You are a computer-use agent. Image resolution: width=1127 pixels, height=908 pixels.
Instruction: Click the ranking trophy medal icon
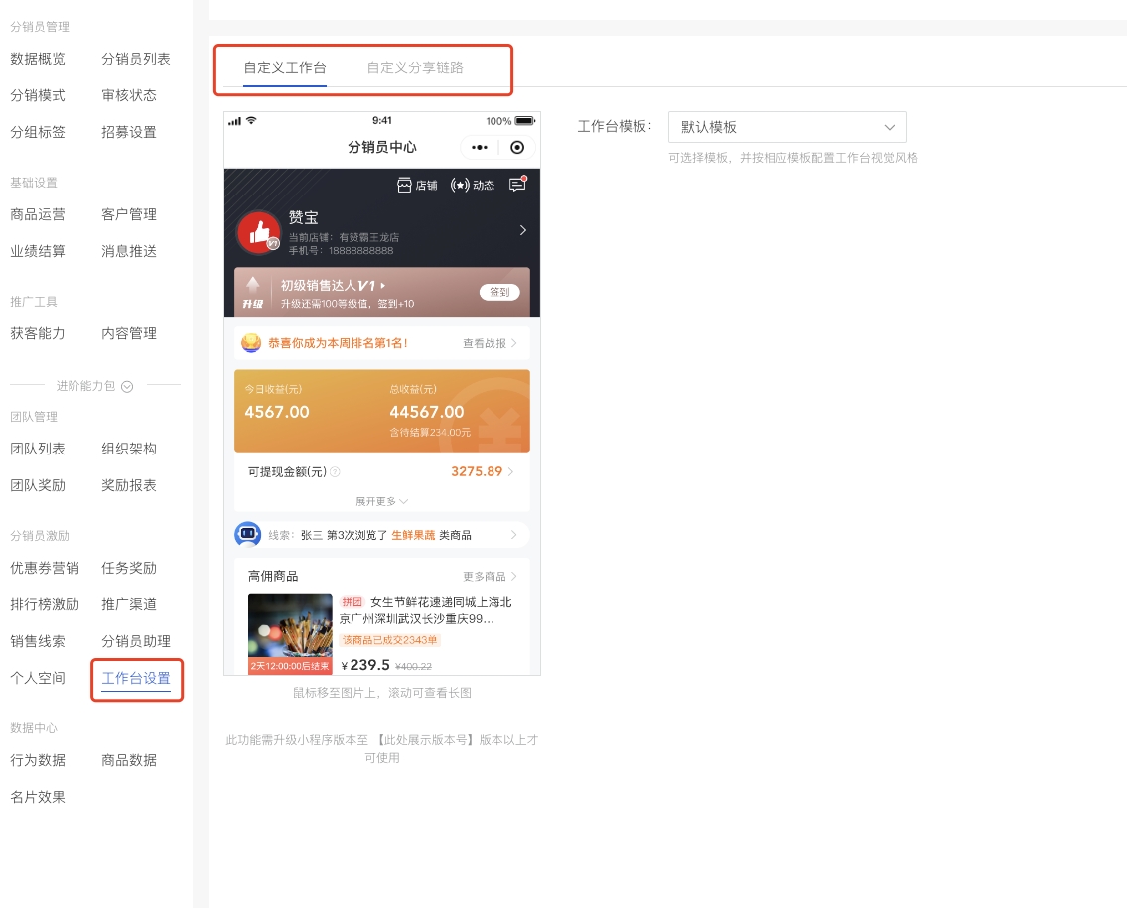[251, 343]
